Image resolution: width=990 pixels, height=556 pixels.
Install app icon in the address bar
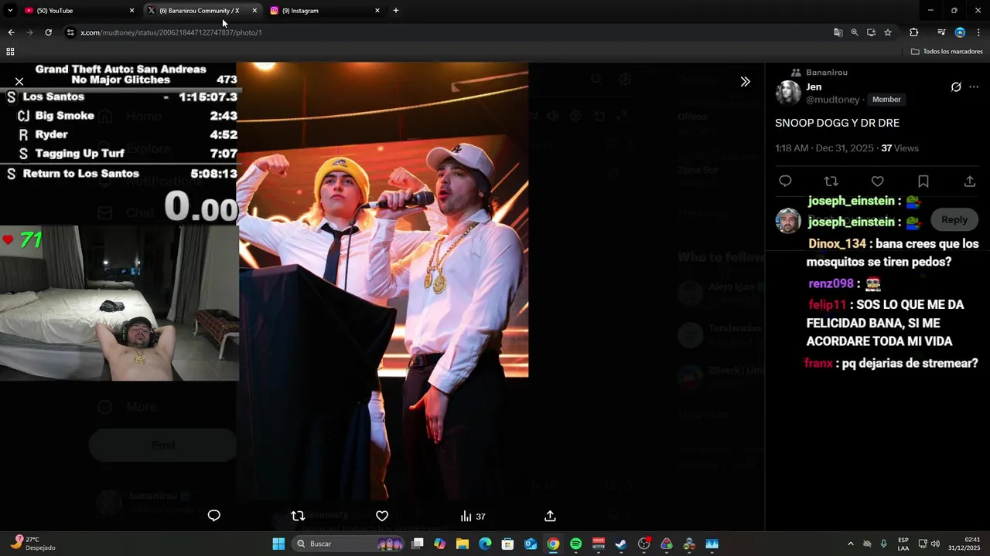click(x=871, y=32)
